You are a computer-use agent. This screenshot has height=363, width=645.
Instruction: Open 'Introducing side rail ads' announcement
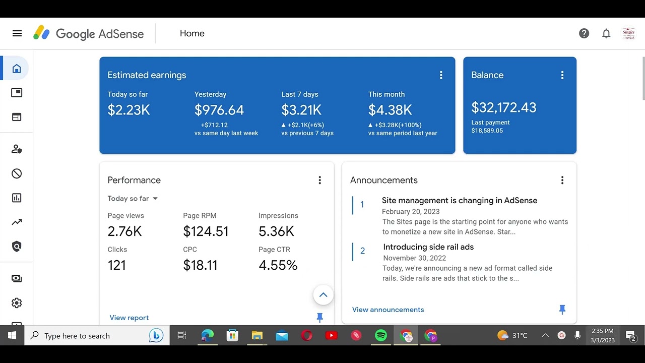(x=428, y=247)
